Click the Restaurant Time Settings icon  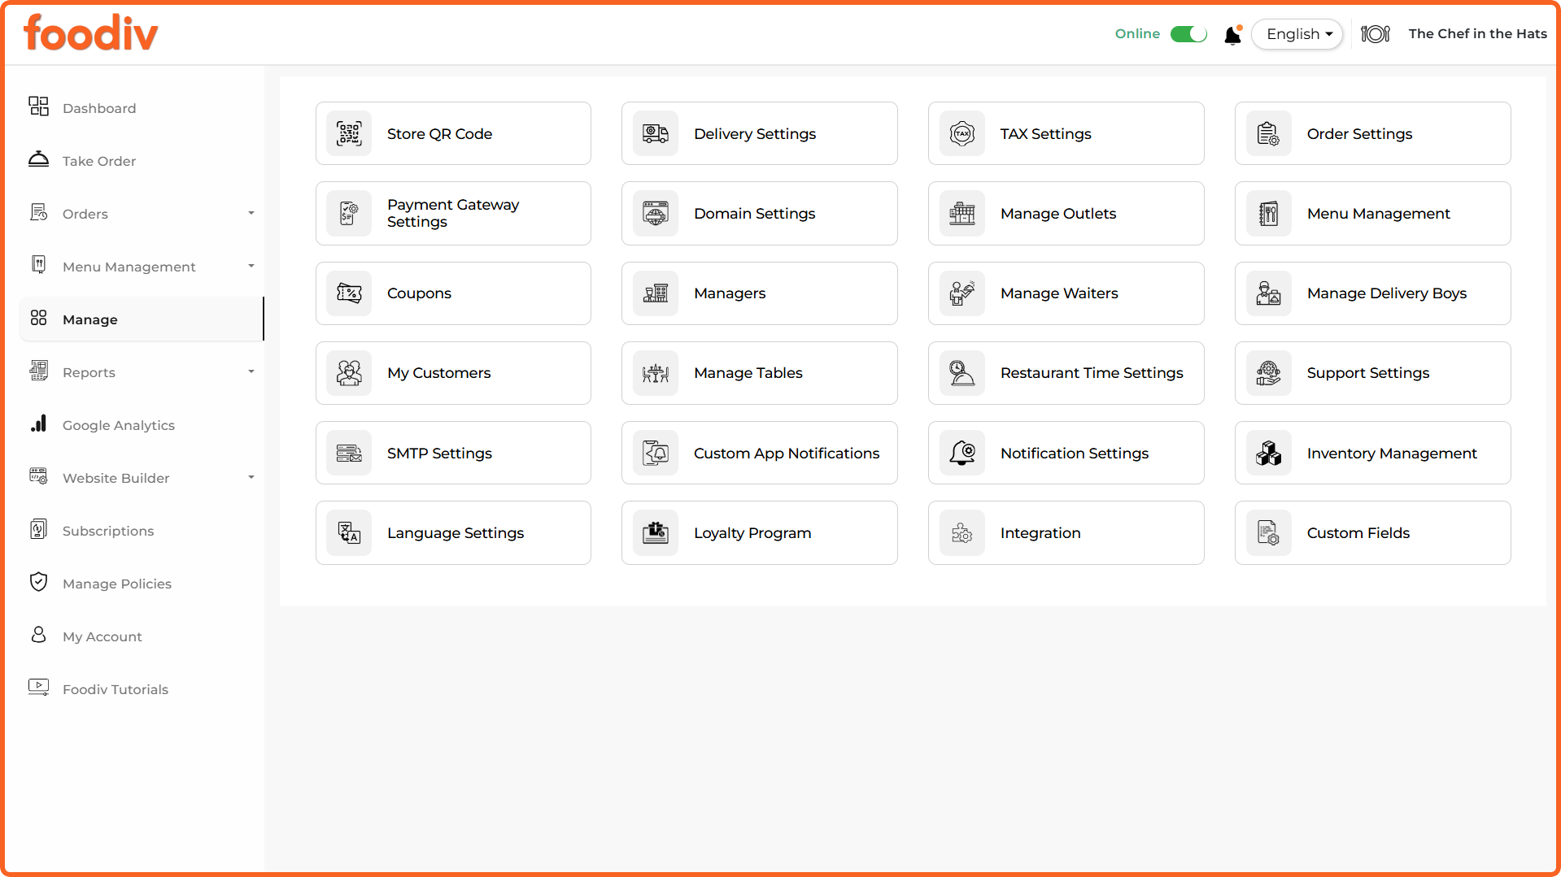(962, 372)
